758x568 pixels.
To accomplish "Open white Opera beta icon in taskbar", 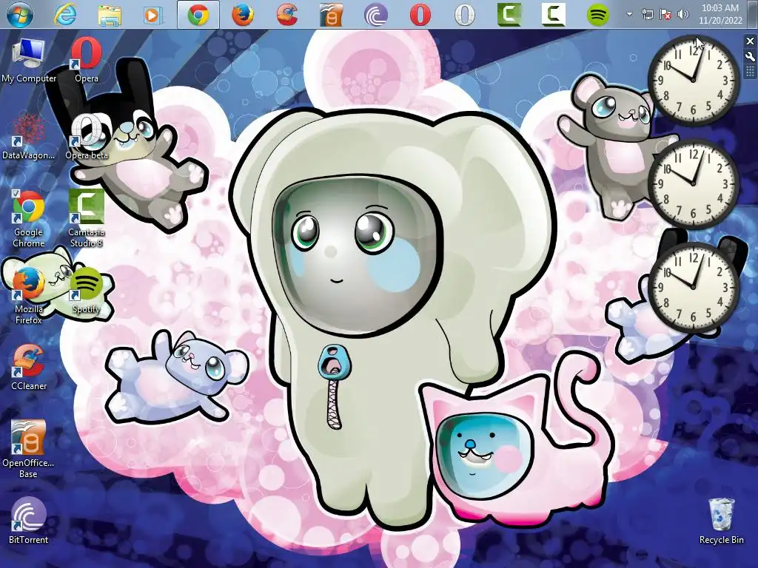I will [465, 15].
